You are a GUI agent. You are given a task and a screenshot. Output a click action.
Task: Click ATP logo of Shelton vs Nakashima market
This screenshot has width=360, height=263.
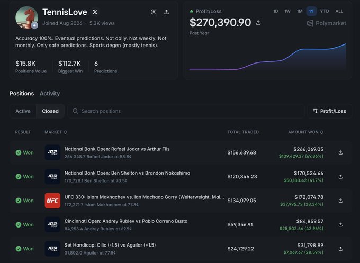[52, 177]
